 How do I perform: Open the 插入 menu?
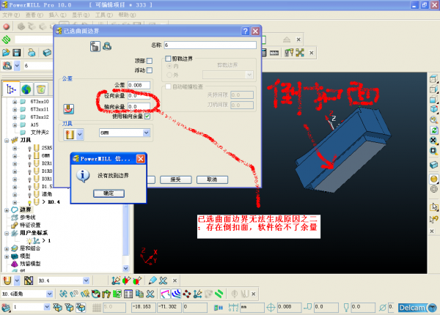pos(57,15)
